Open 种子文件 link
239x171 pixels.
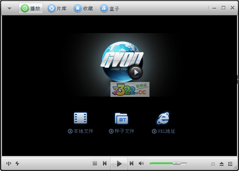click(x=121, y=131)
